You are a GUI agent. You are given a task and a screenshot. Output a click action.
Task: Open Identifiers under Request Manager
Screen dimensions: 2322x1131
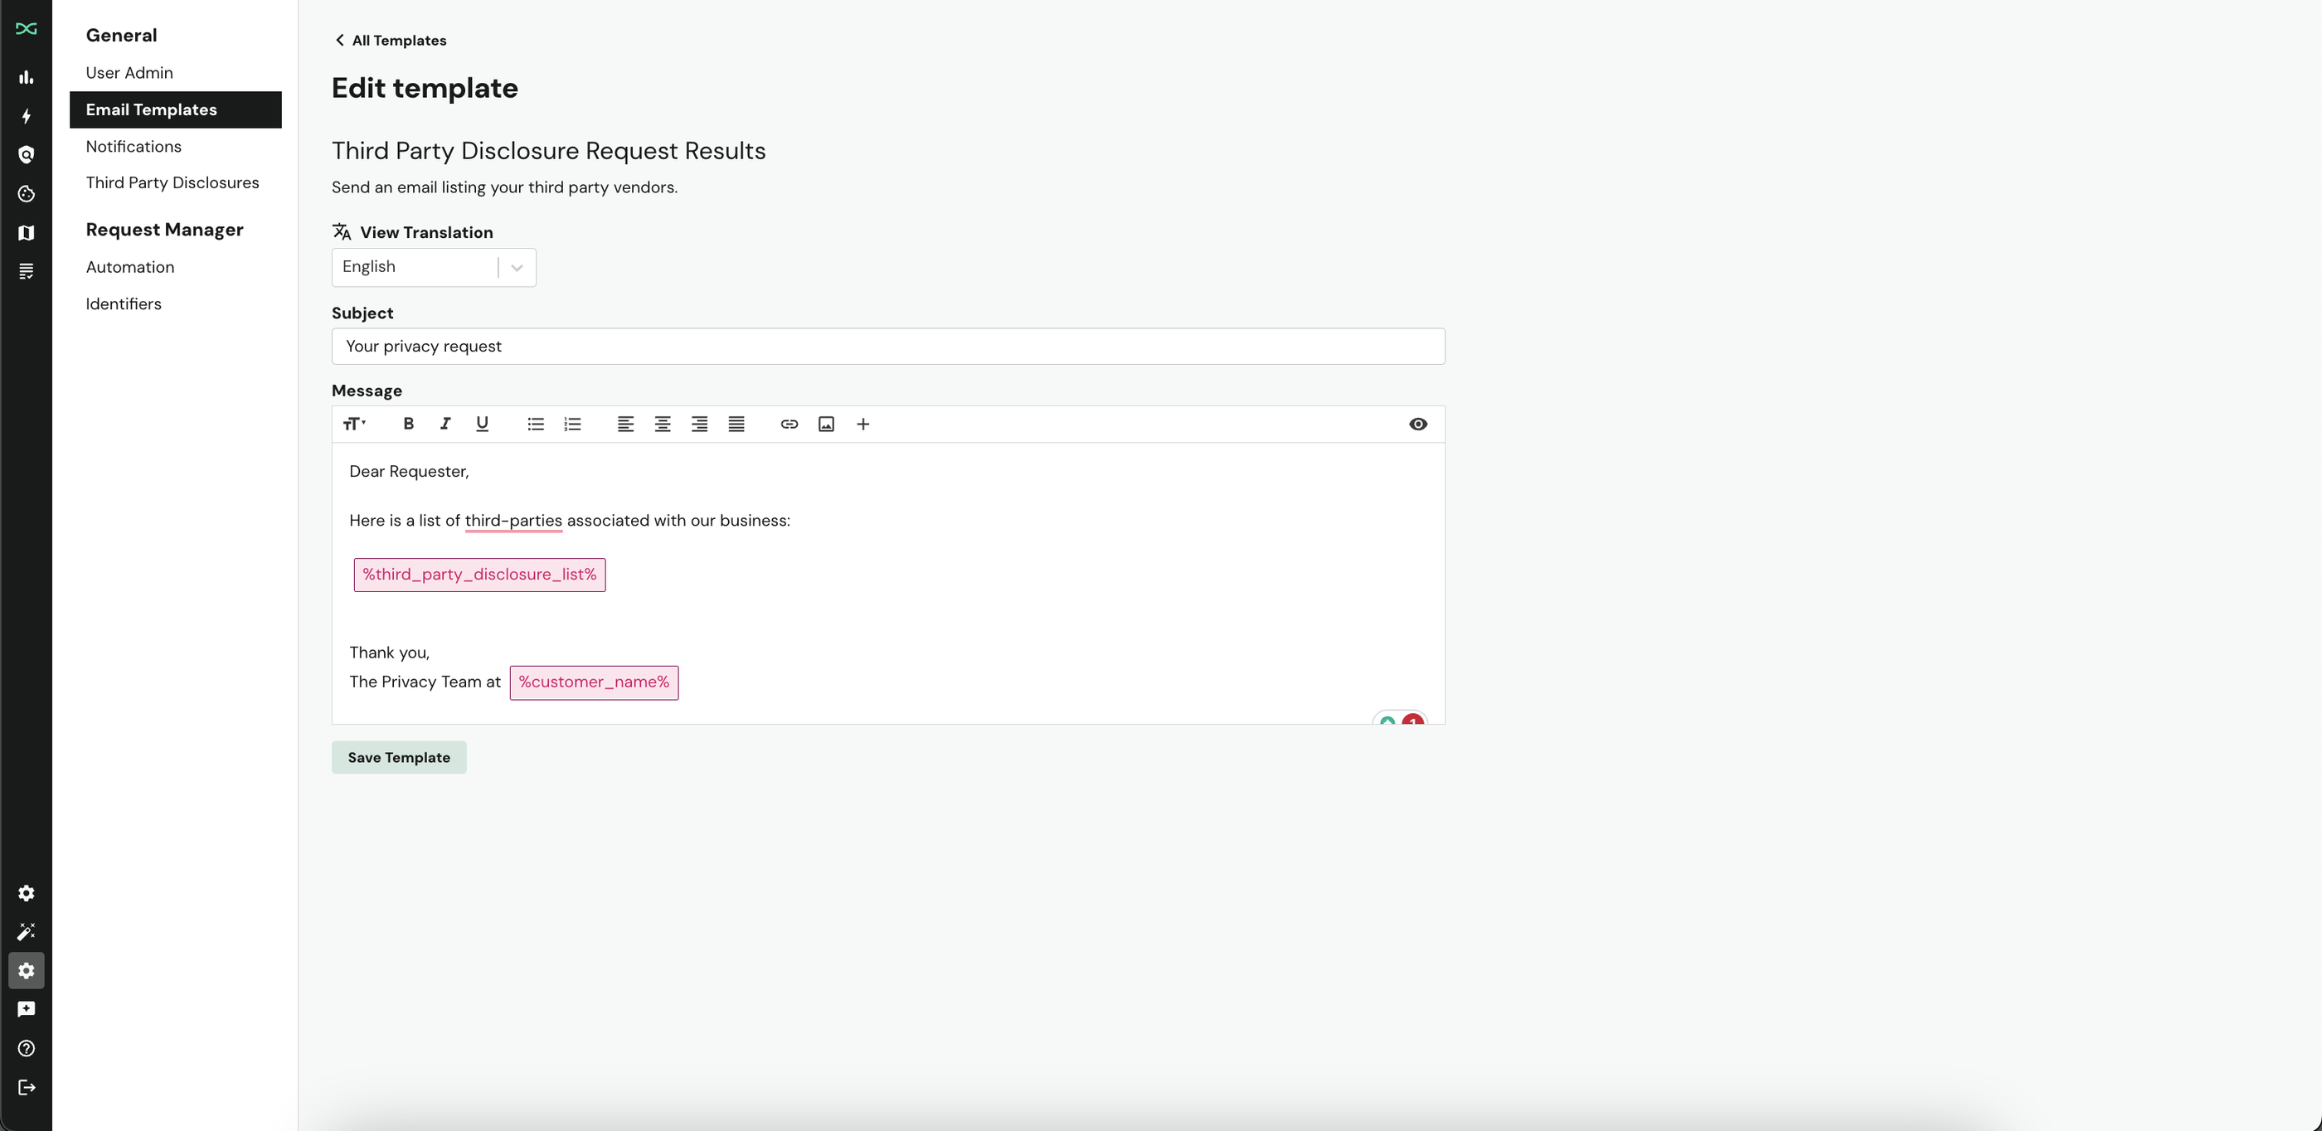[124, 303]
